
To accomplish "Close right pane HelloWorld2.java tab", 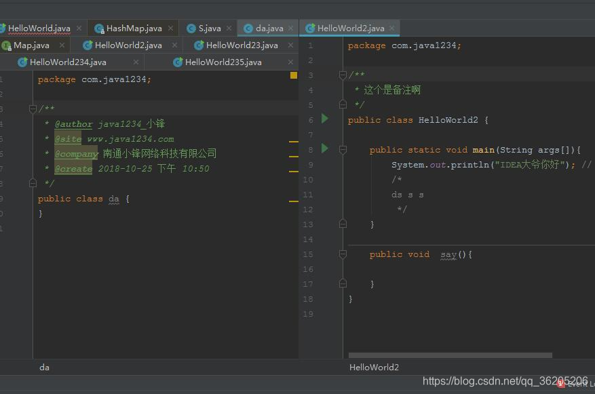I will coord(392,28).
